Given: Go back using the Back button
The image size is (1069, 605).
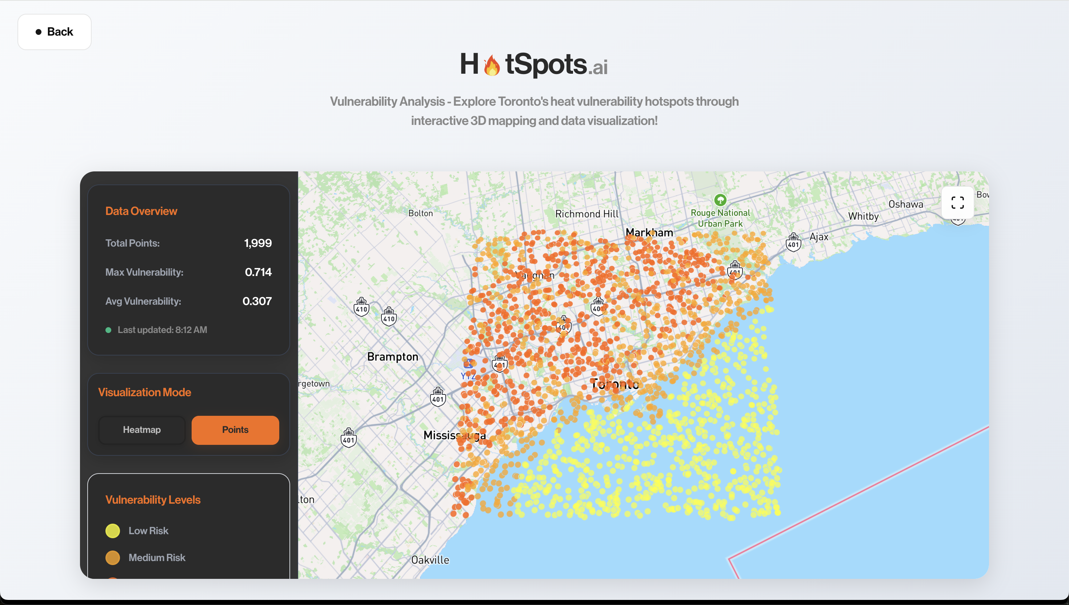Looking at the screenshot, I should pos(55,32).
